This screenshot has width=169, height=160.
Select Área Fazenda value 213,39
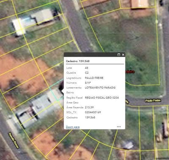(x=89, y=108)
